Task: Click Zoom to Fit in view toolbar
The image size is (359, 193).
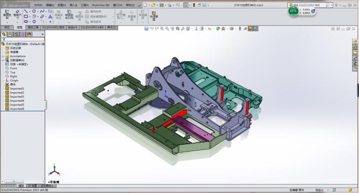Action: tap(162, 29)
